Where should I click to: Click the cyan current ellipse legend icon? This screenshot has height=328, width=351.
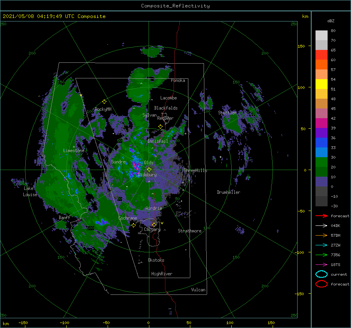[x=321, y=274]
